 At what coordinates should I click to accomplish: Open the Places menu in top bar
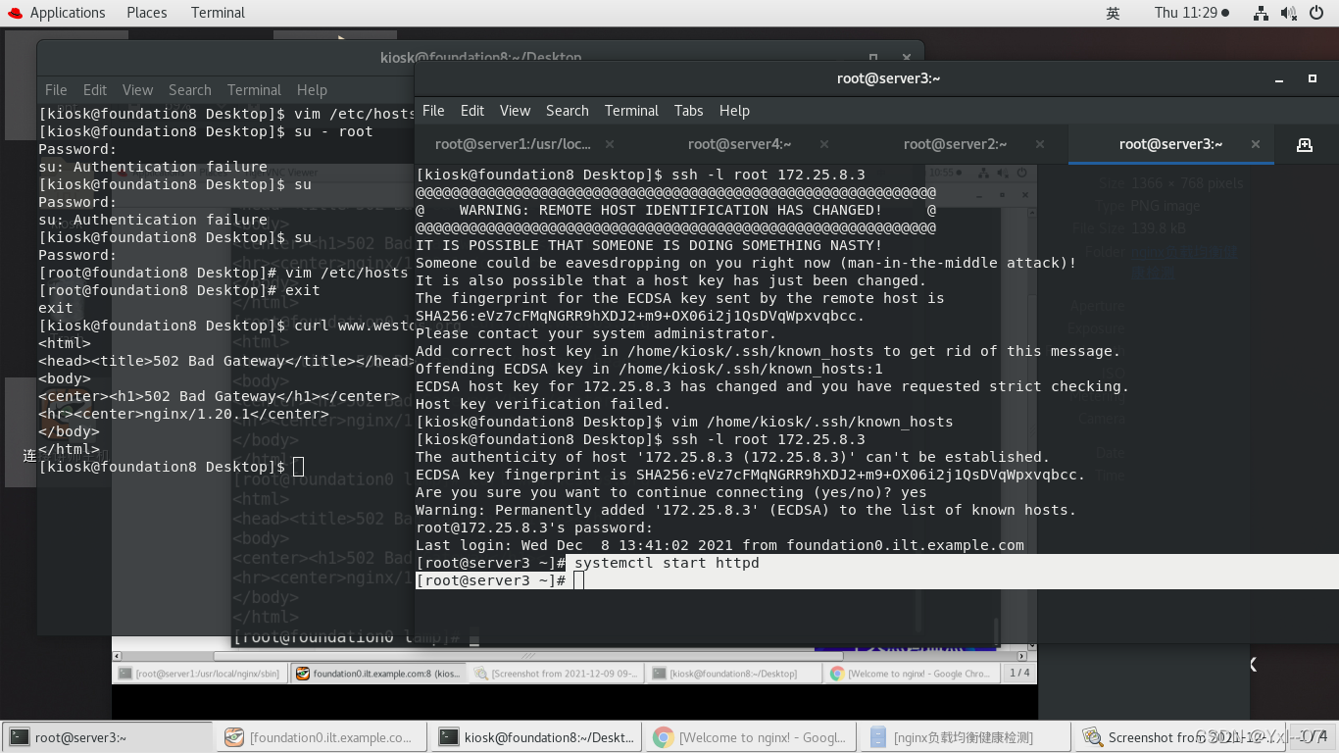(147, 13)
